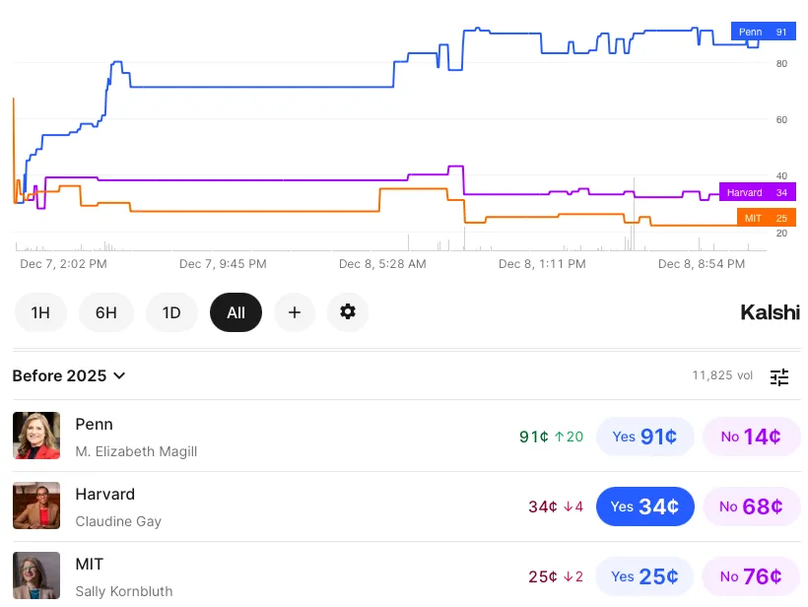The height and width of the screenshot is (607, 808).
Task: Click MIT's 25¢ down 2 price change
Action: tap(556, 577)
